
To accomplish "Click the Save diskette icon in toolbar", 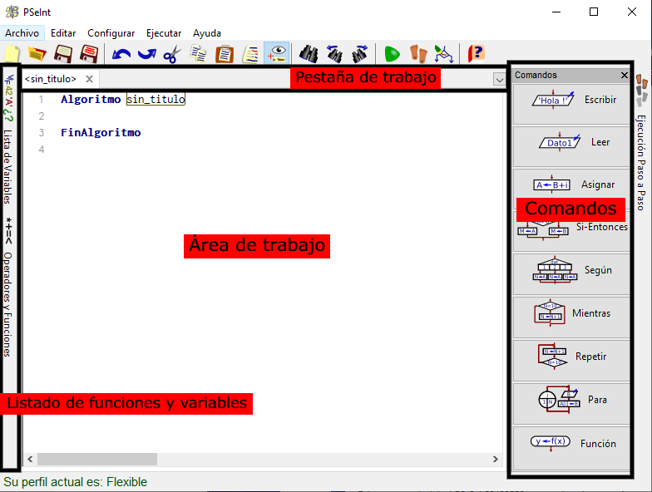I will pos(62,55).
